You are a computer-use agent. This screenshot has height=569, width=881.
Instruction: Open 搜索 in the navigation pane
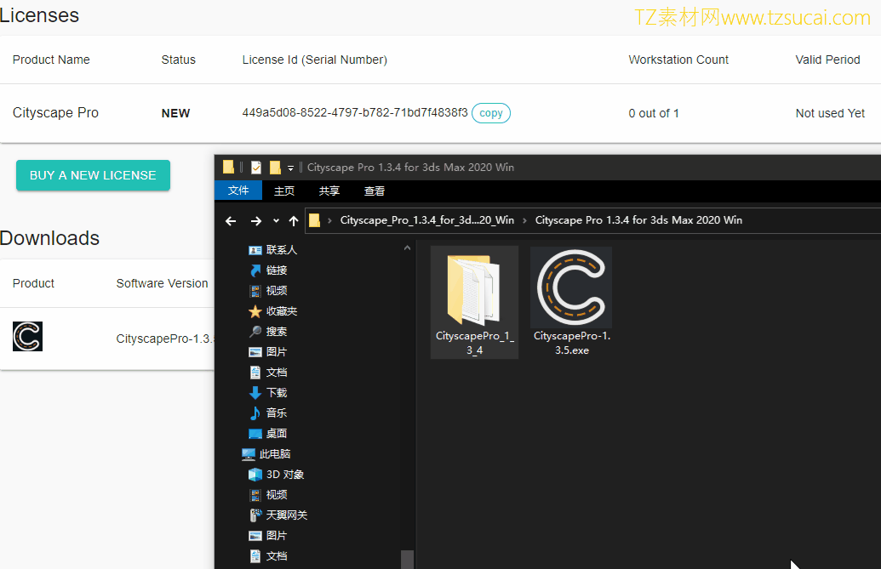(x=268, y=332)
